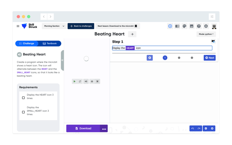Image resolution: width=232 pixels, height=145 pixels.
Task: Check 'Display the HEART icon 3 times' requirement
Action: 24,98
